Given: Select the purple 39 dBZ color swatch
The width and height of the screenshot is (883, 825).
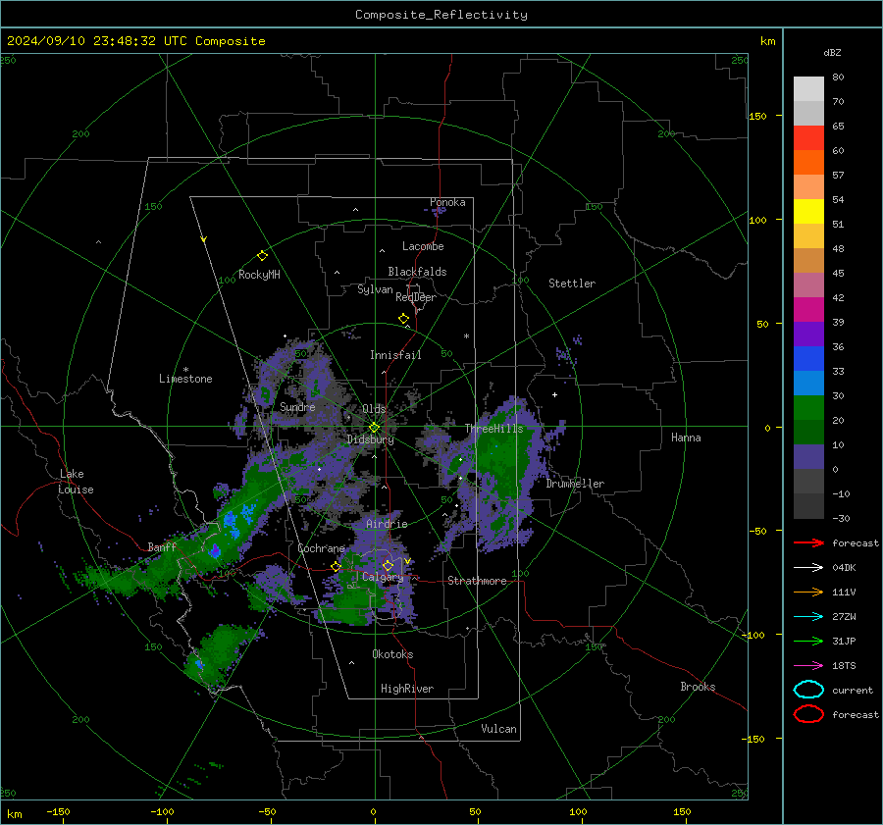Looking at the screenshot, I should coord(808,334).
